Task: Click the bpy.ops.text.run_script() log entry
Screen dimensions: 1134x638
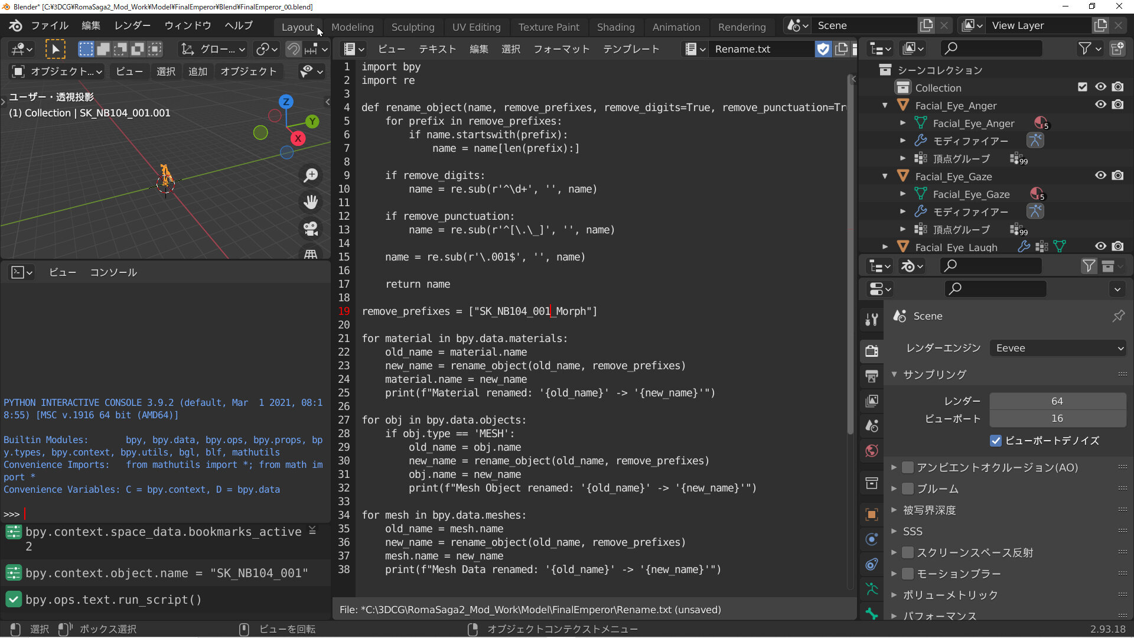Action: 113,600
